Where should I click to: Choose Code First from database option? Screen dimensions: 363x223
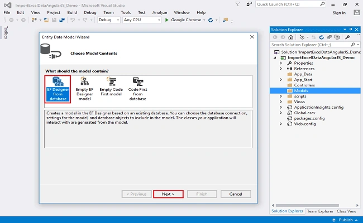point(138,89)
